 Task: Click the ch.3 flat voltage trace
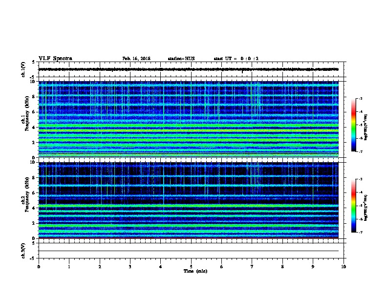(x=189, y=251)
